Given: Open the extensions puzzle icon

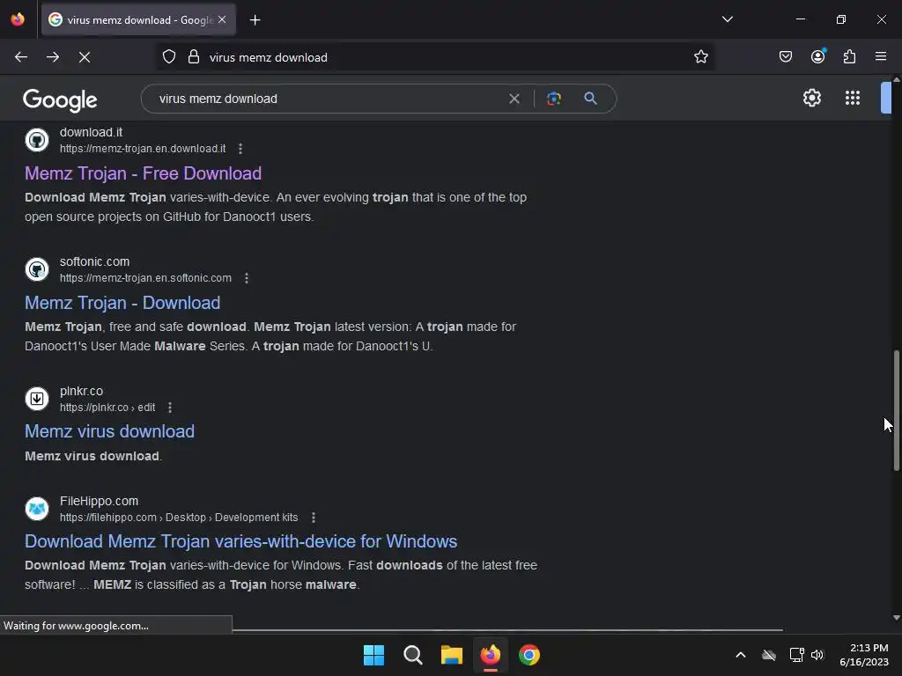Looking at the screenshot, I should [850, 57].
